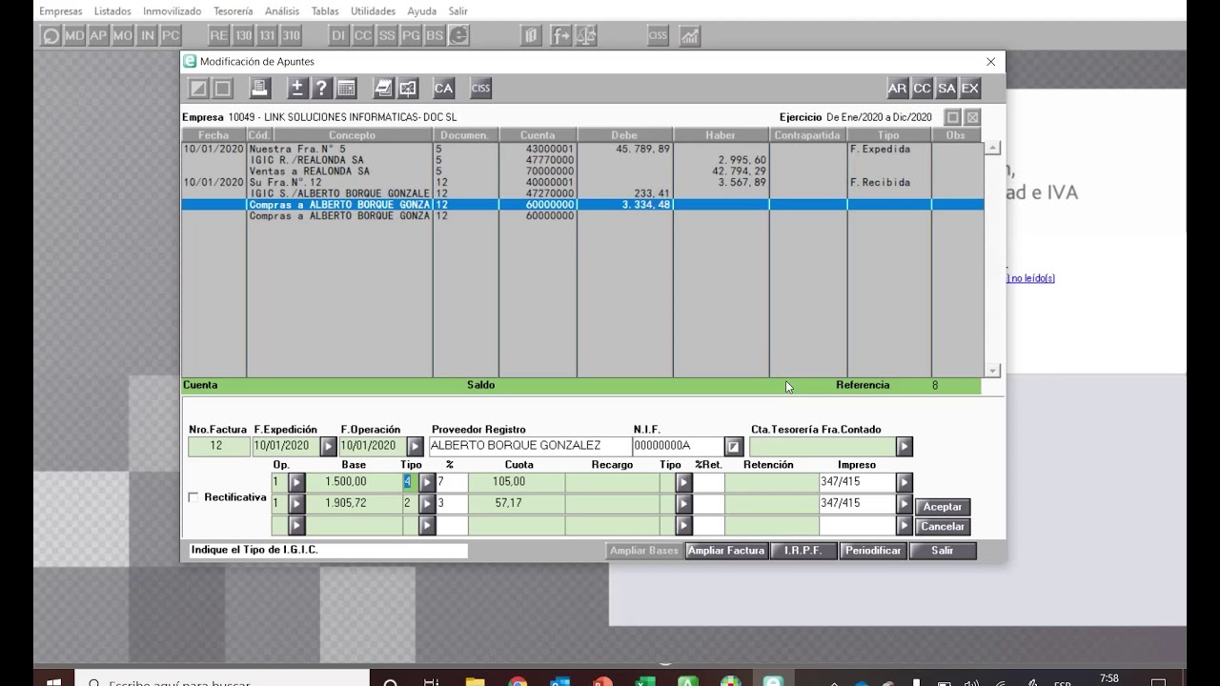Open the MO toolbar shortcut

(x=122, y=36)
